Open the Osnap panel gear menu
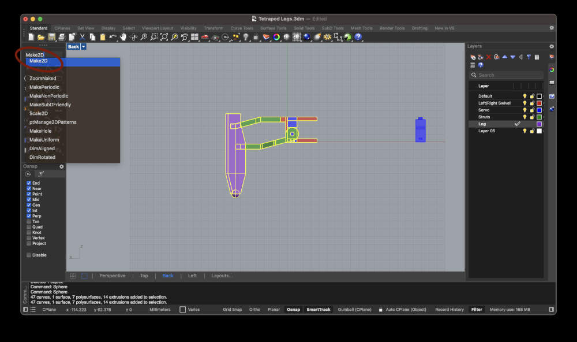Viewport: 577px width, 342px height. 62,166
